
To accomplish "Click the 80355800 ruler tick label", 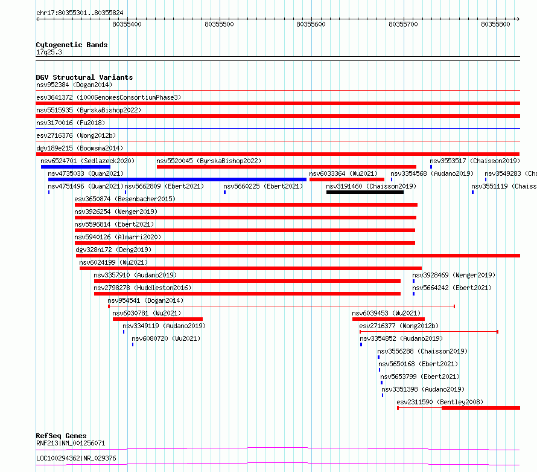I will (495, 24).
